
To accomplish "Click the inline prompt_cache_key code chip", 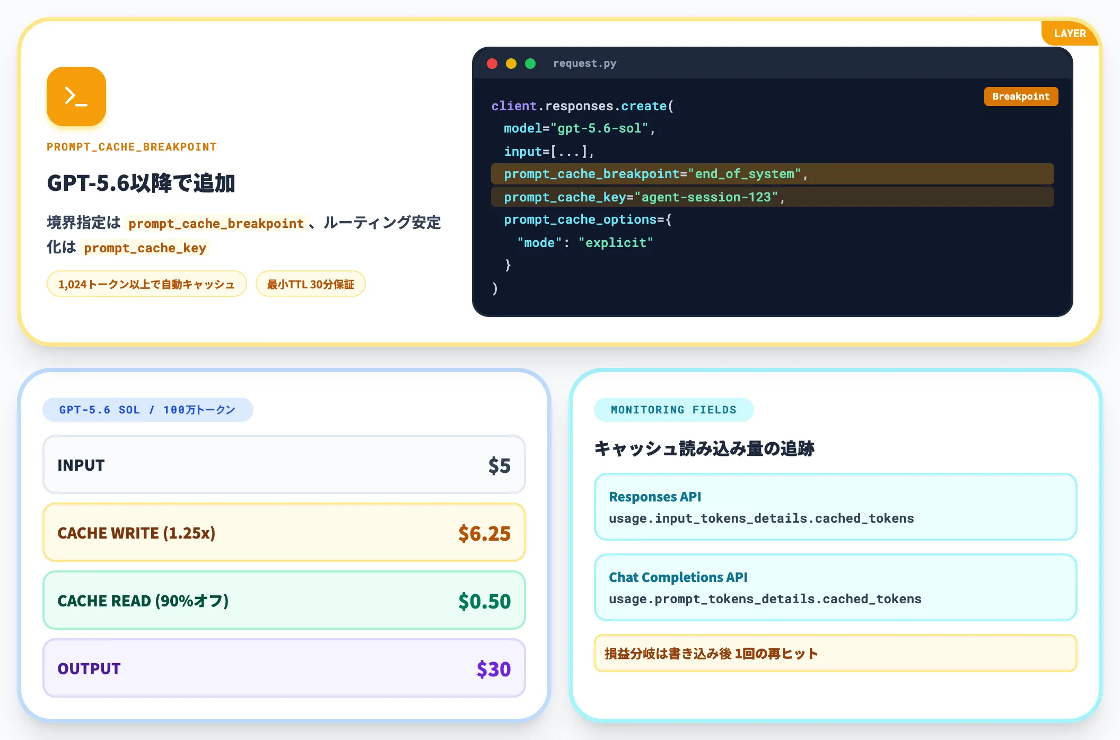I will [x=145, y=248].
